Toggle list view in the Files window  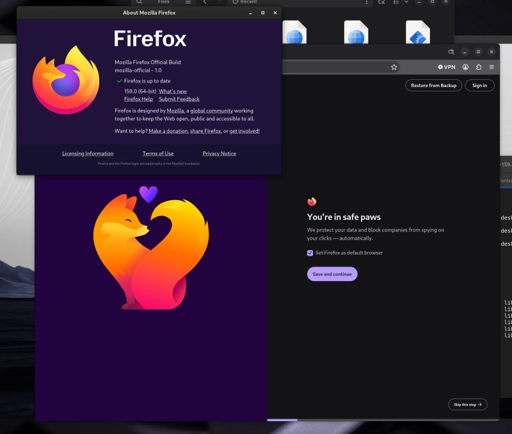click(396, 2)
